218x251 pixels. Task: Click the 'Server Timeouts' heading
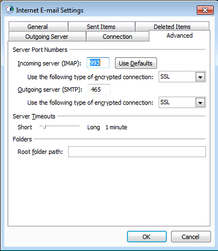[34, 116]
